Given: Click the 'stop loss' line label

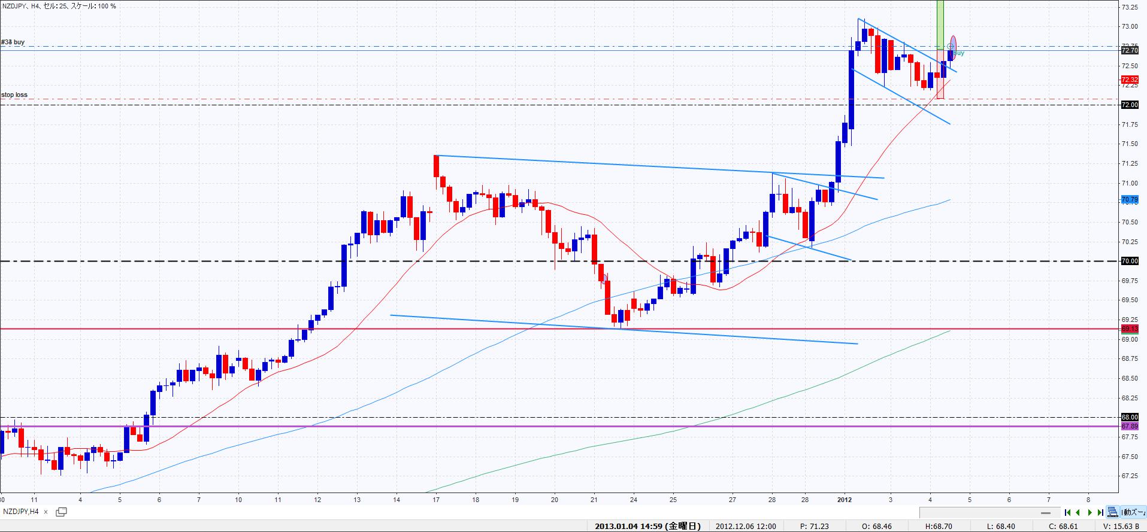Looking at the screenshot, I should point(14,95).
